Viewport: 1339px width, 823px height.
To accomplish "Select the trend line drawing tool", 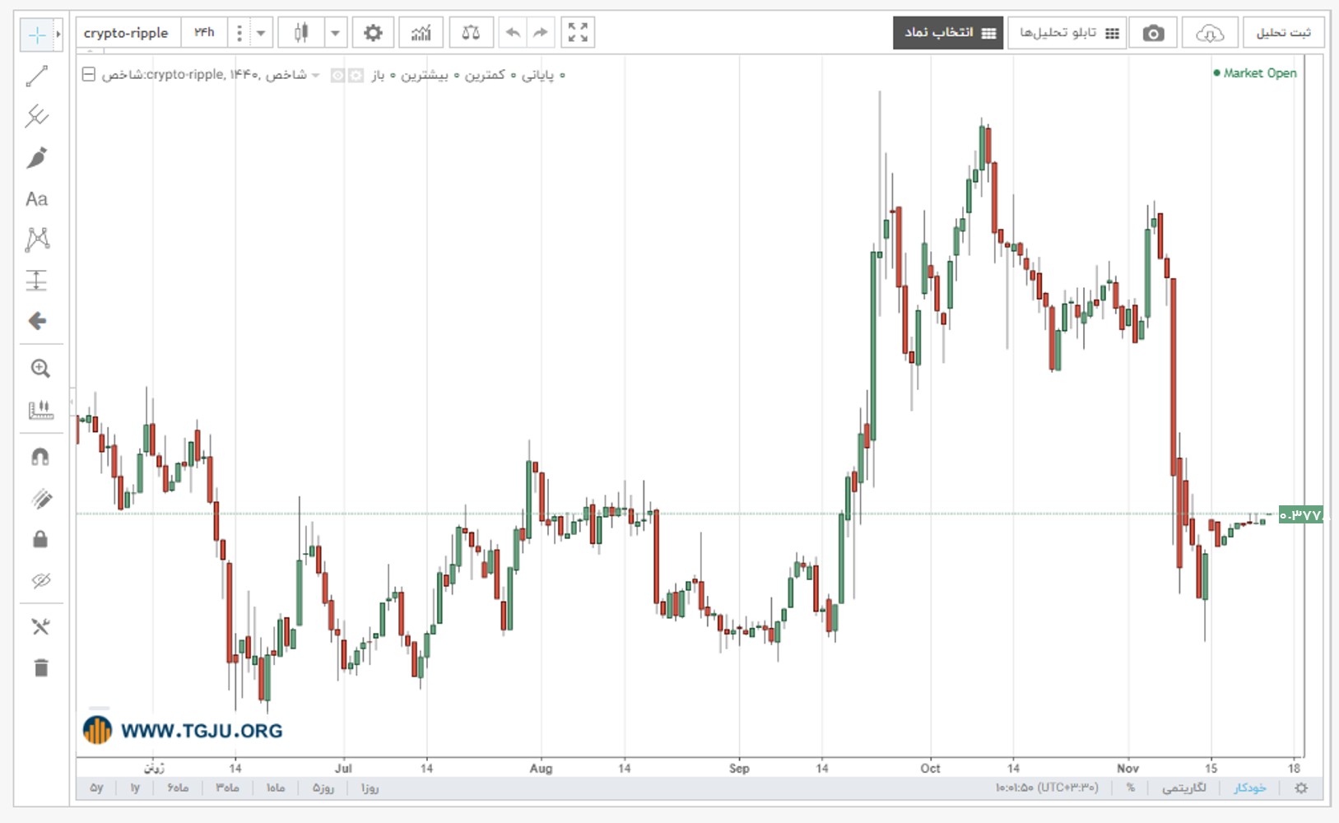I will pos(37,77).
